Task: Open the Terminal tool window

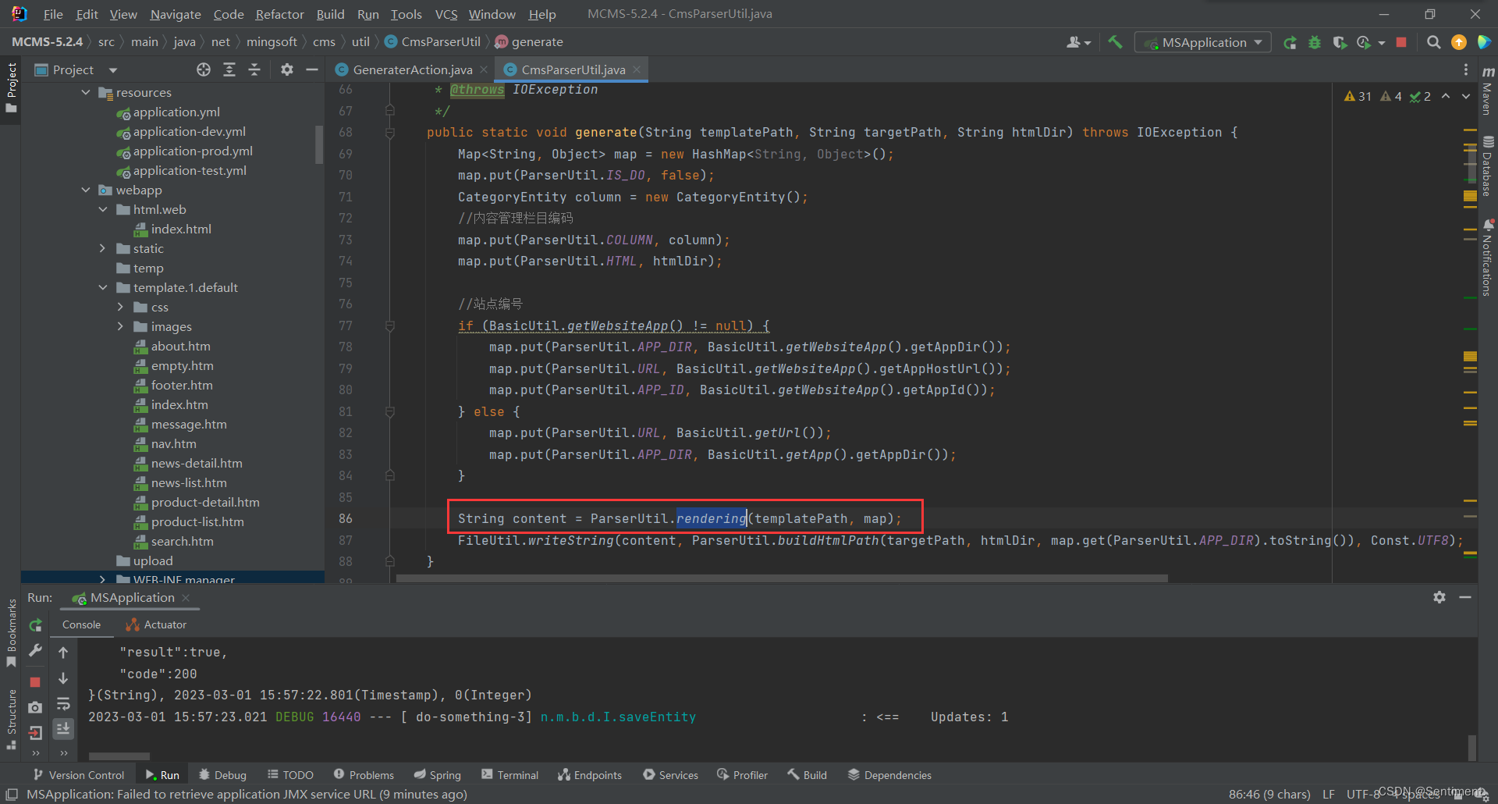Action: coord(510,774)
